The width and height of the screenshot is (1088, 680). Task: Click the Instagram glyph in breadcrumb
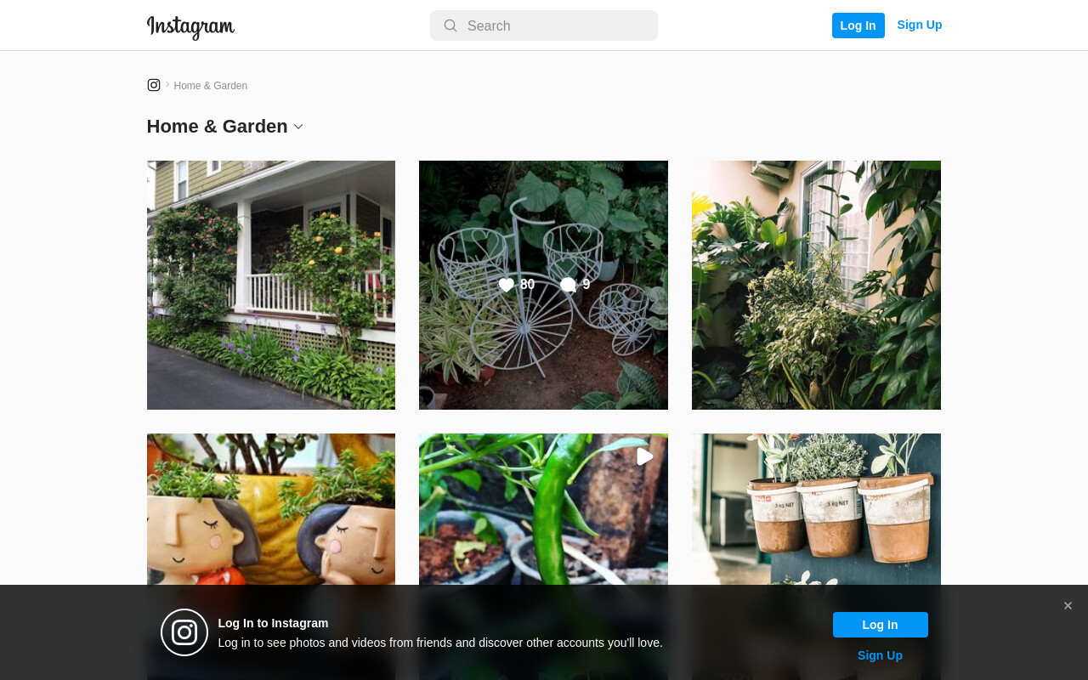(154, 85)
